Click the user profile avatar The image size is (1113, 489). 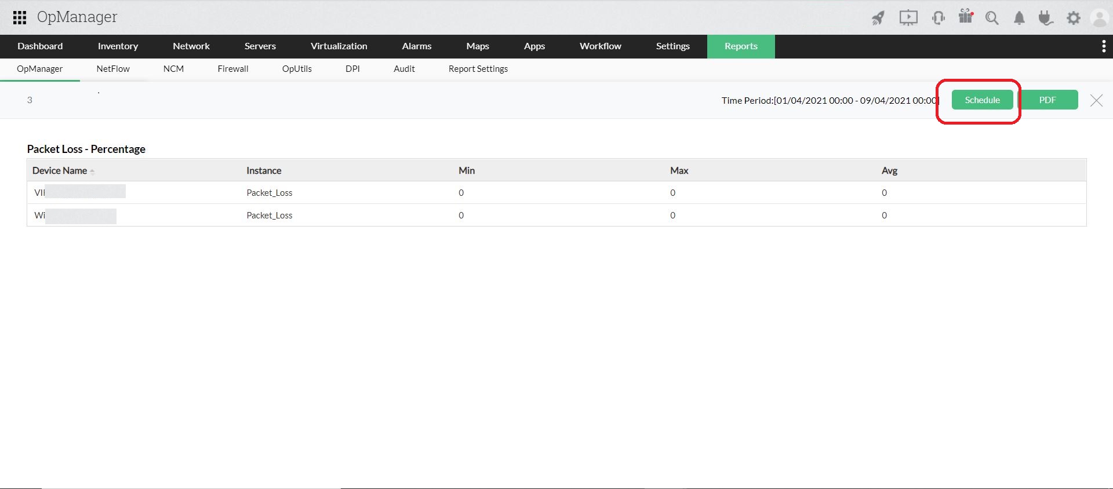1099,18
